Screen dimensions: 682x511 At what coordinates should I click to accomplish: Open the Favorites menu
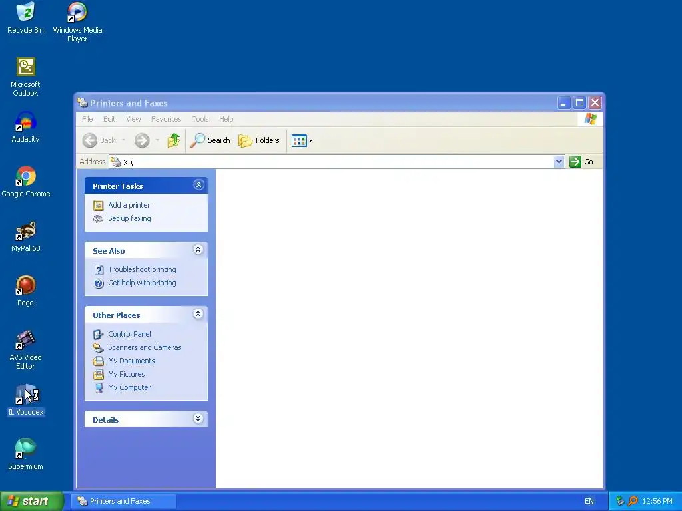click(166, 119)
